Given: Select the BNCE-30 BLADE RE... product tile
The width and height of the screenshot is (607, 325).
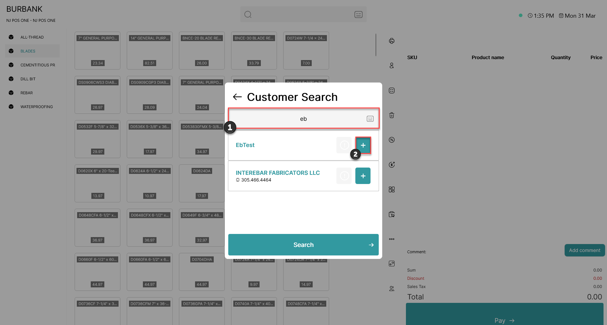Looking at the screenshot, I should click(x=254, y=51).
